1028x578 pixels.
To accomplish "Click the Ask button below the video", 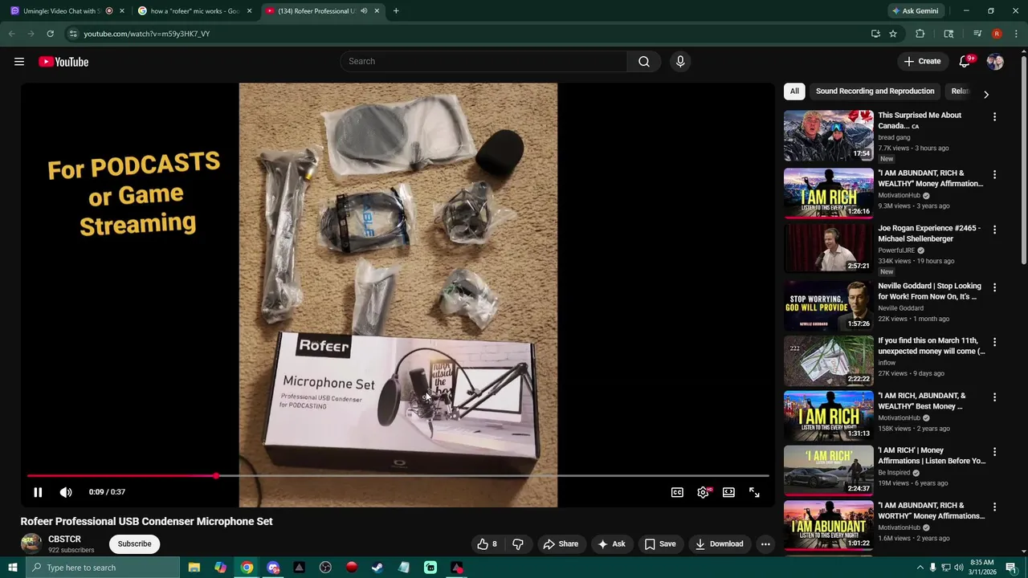I will 611,544.
